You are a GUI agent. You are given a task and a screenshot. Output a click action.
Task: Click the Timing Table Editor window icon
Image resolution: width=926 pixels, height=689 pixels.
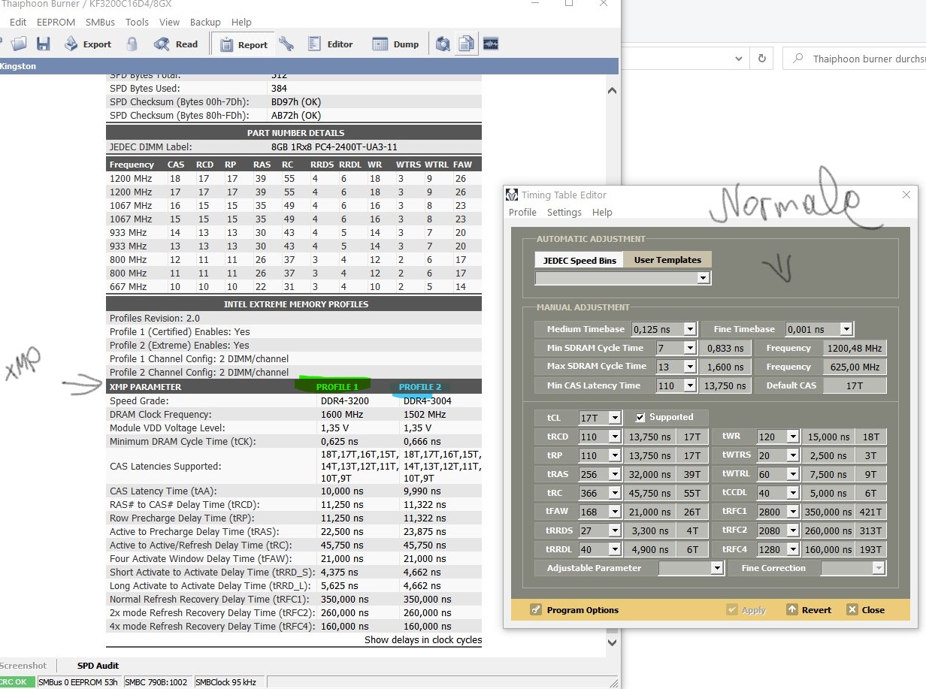point(512,195)
